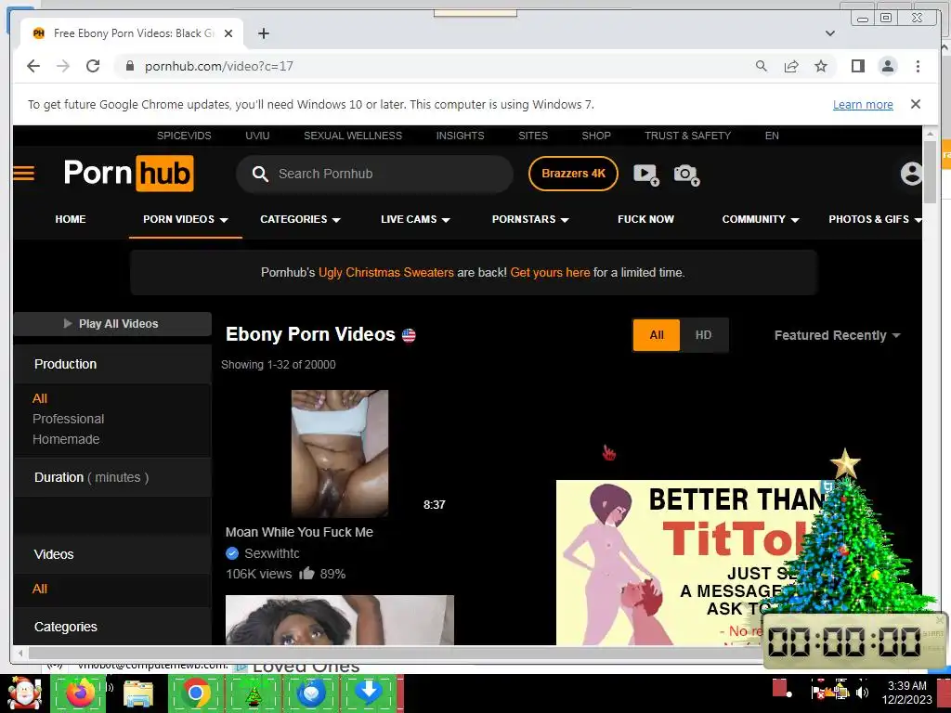Click the zoom magnifier icon in the address bar
951x713 pixels.
point(762,66)
